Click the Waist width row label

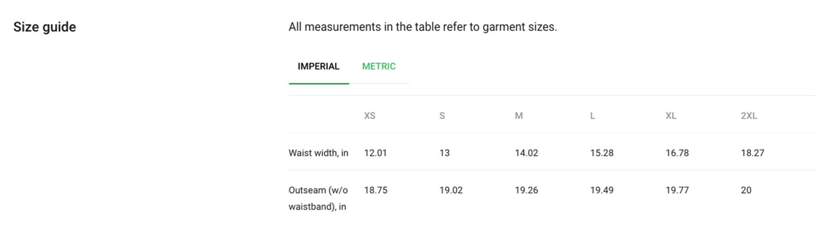(x=318, y=153)
